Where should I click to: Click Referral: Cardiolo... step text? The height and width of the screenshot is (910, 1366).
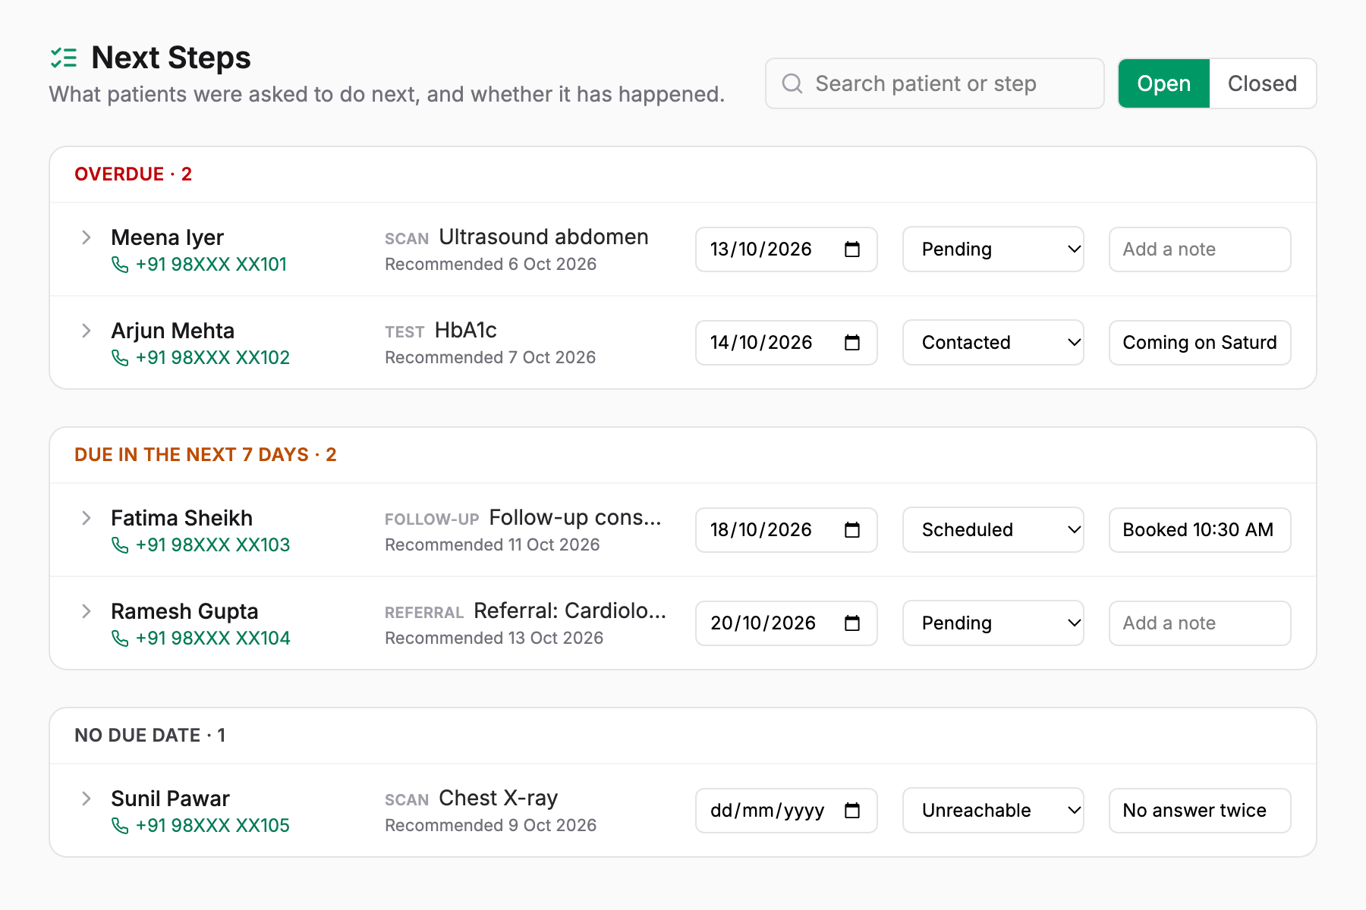click(570, 611)
